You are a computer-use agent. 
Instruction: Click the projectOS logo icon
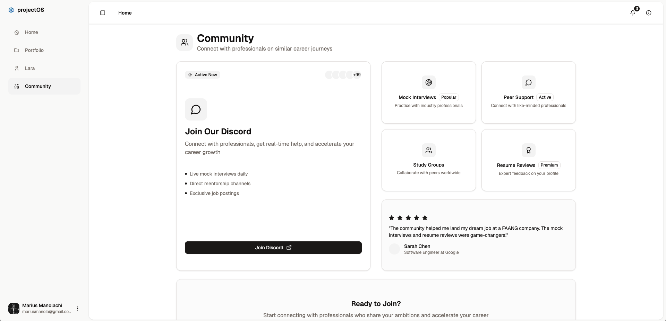point(11,10)
